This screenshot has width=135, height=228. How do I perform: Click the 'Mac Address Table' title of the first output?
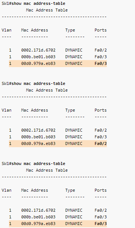click(x=47, y=10)
